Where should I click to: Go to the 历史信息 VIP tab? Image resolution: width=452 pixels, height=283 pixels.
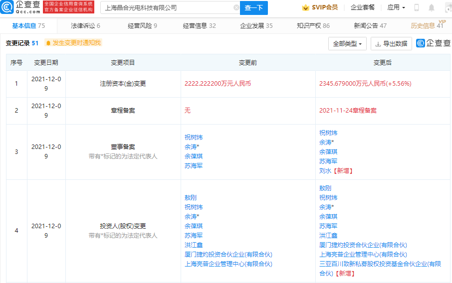pyautogui.click(x=427, y=26)
